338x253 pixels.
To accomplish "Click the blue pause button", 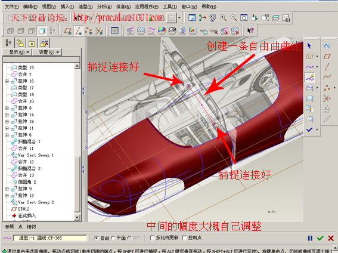I will click(x=310, y=238).
